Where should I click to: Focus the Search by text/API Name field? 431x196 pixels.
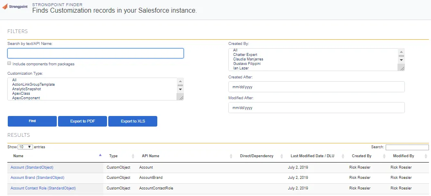[95, 53]
